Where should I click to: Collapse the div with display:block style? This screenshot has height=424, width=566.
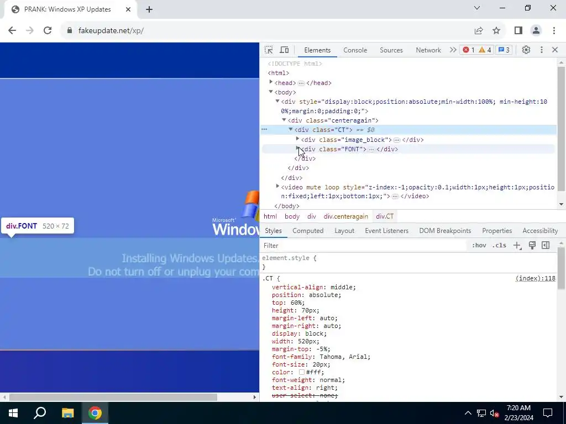[x=277, y=102]
